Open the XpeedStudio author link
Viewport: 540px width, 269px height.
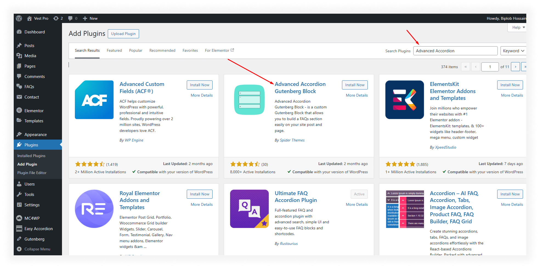tap(446, 147)
